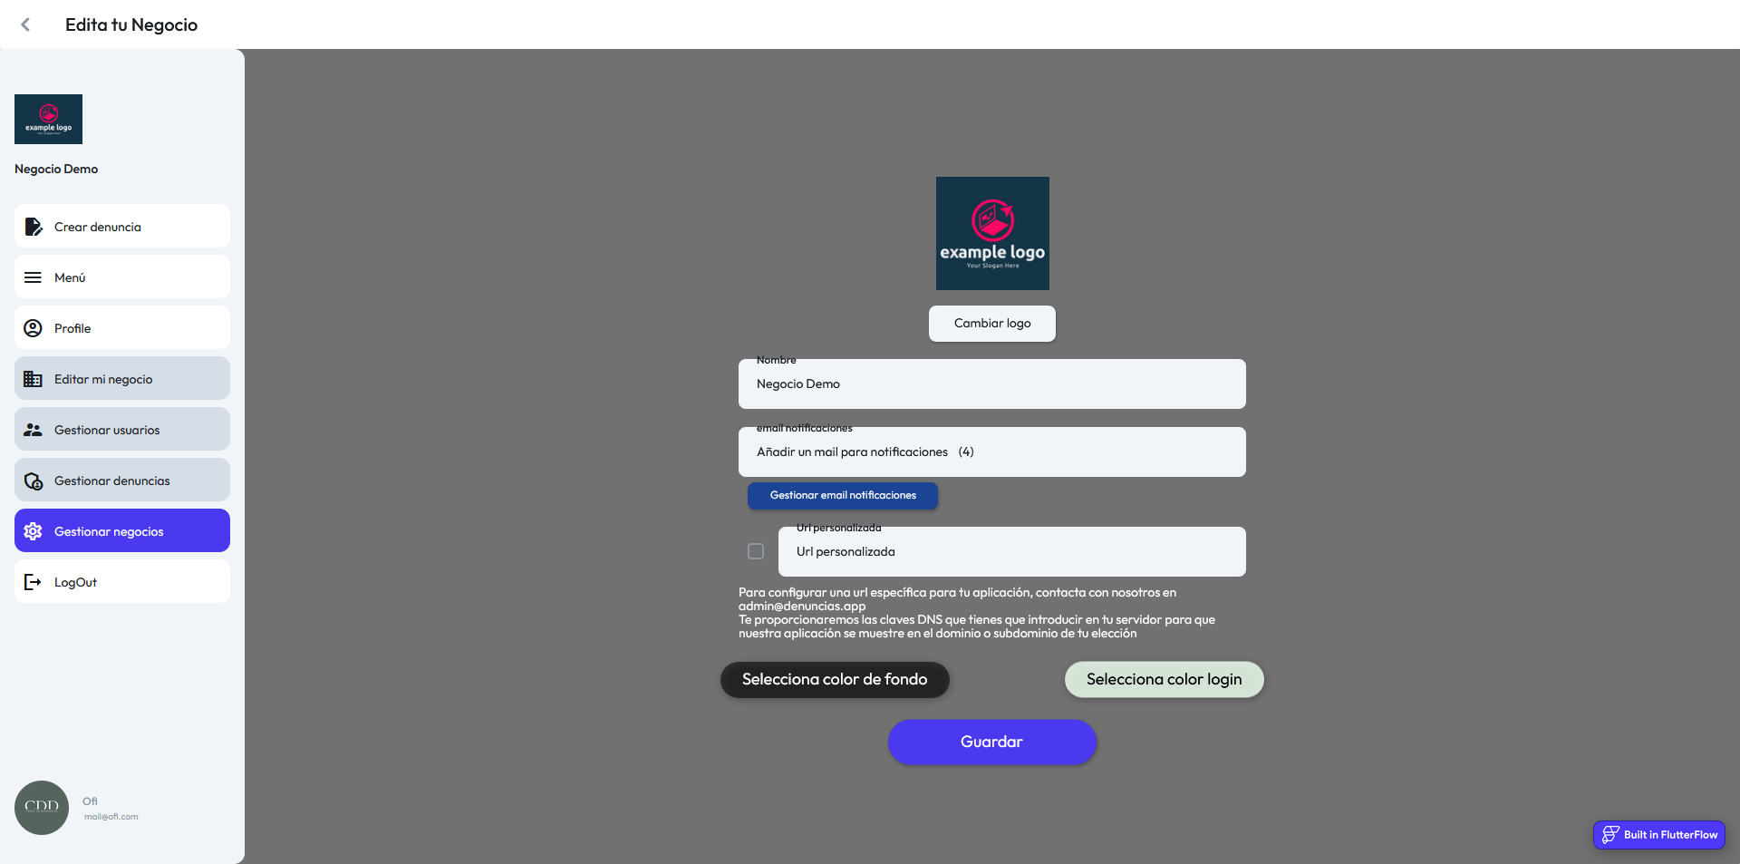Viewport: 1740px width, 864px height.
Task: Click the Gestionar negocios gear icon
Action: click(33, 531)
